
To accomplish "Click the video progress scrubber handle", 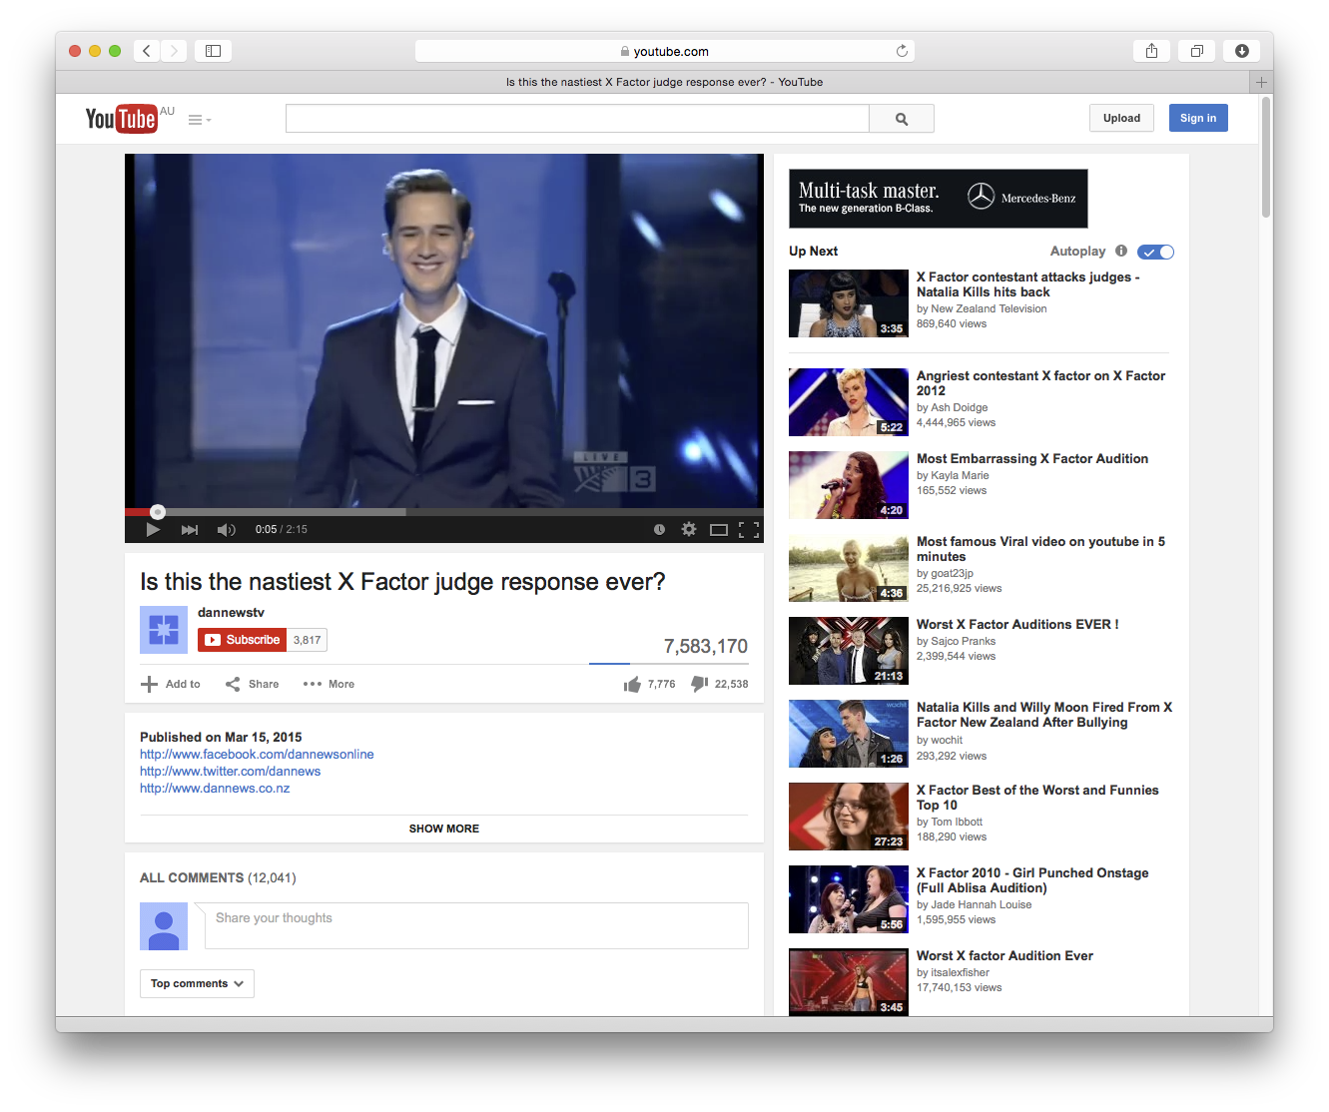I will [157, 512].
